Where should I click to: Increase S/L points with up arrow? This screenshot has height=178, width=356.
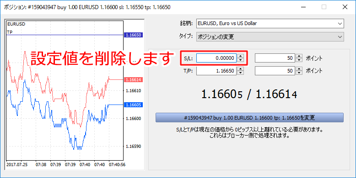[299, 56]
